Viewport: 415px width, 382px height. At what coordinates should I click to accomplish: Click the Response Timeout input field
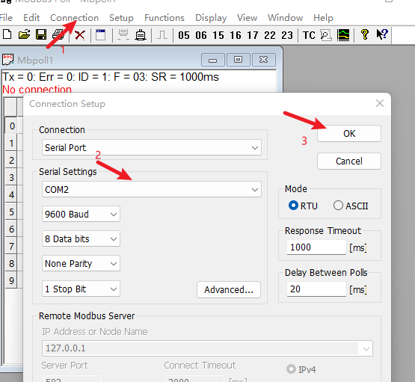(x=316, y=247)
